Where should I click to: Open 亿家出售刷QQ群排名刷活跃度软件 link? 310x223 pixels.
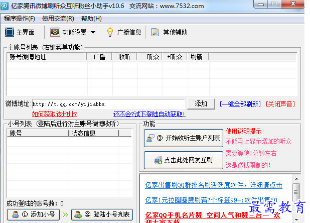(214, 185)
